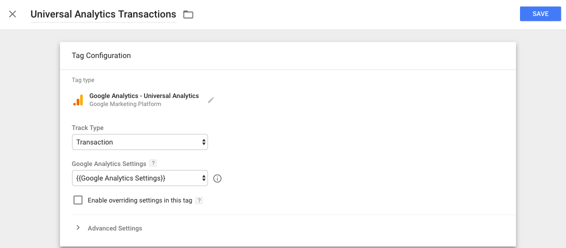The image size is (566, 248).
Task: Close the tag editor with X icon
Action: pos(12,14)
